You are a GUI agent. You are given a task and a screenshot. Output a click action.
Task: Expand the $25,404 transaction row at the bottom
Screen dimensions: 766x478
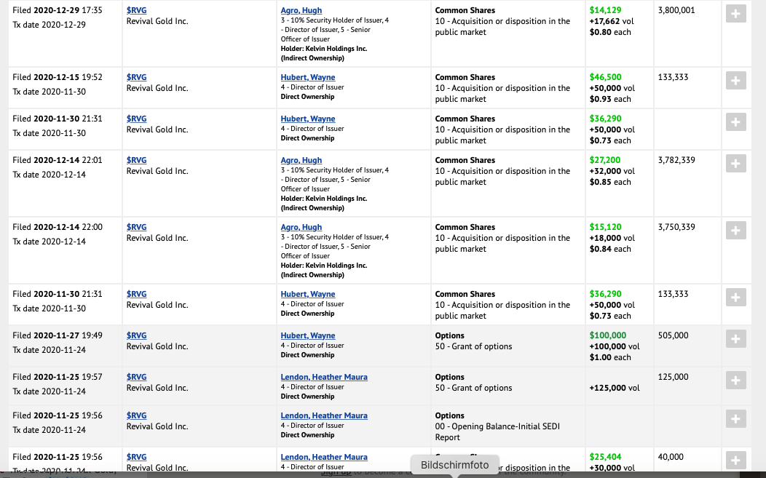coord(736,461)
